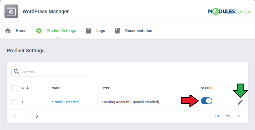Select page number 1 in pagination

[x=26, y=116]
